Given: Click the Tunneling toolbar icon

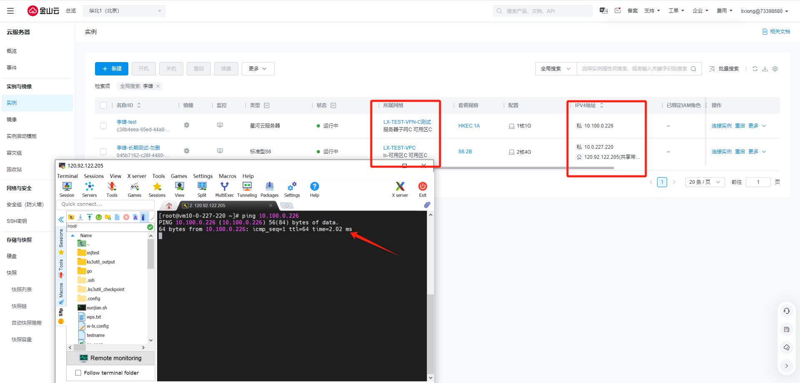Looking at the screenshot, I should (x=247, y=189).
